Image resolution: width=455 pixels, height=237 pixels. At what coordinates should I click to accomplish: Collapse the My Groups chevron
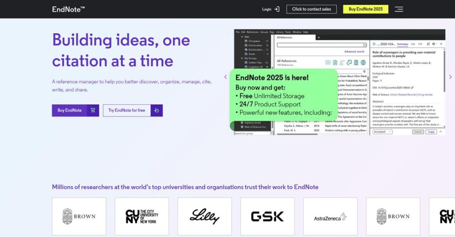click(242, 58)
